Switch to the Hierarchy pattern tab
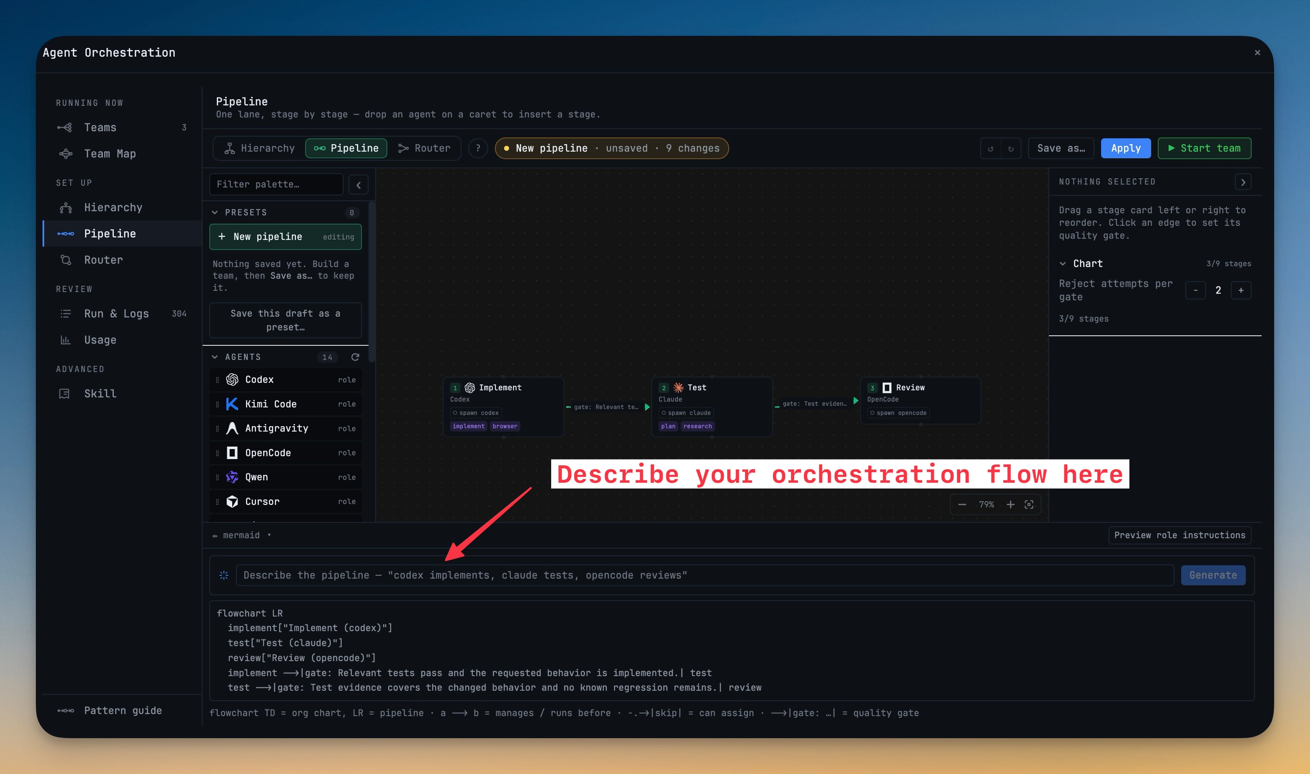 259,148
